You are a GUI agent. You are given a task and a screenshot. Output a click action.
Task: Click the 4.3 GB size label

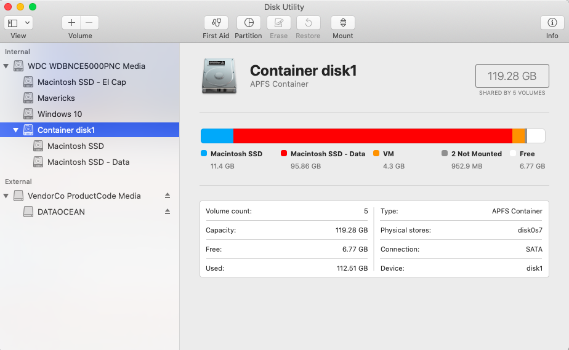(393, 166)
